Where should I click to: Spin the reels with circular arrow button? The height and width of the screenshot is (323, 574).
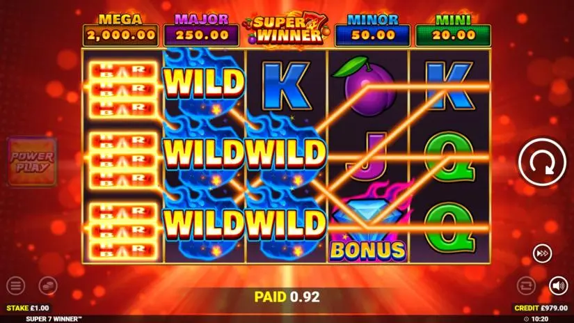coord(542,162)
